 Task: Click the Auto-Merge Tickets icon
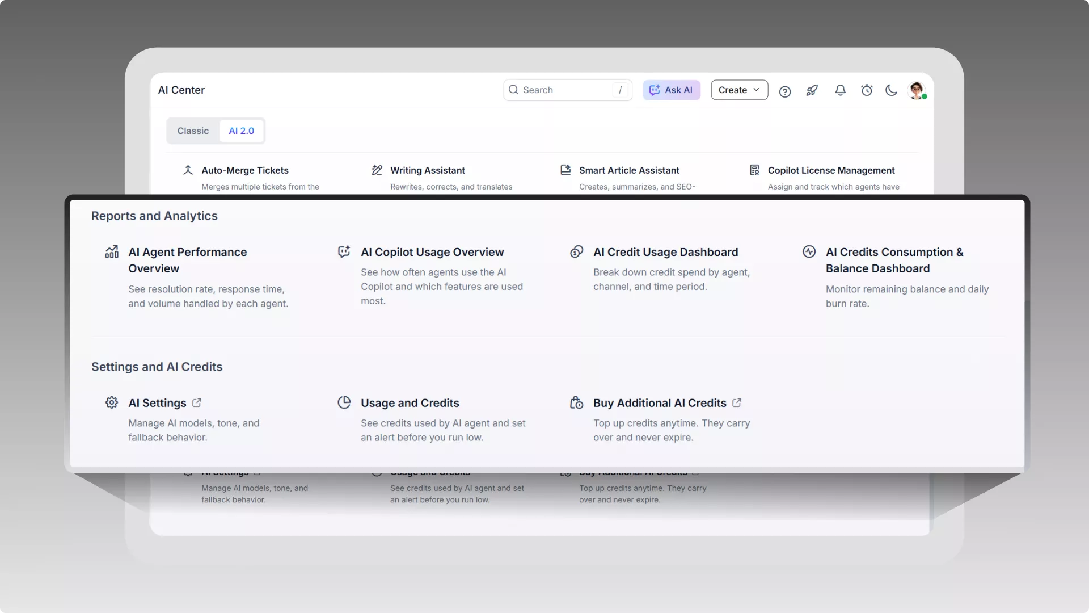tap(188, 170)
